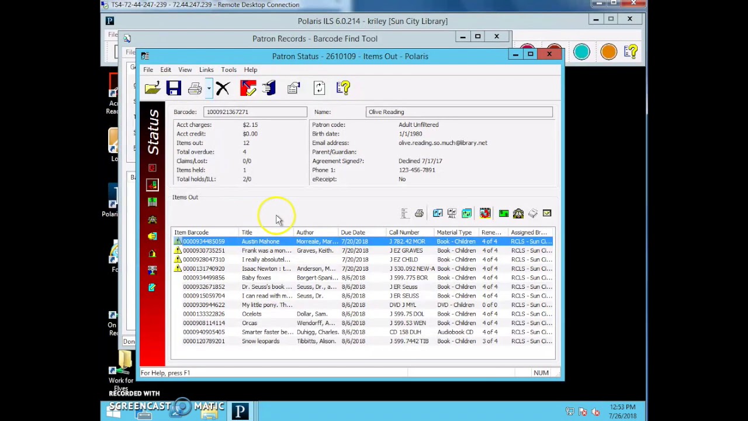Viewport: 748px width, 421px height.
Task: Select the yellow holds sidebar icon
Action: coord(152,236)
